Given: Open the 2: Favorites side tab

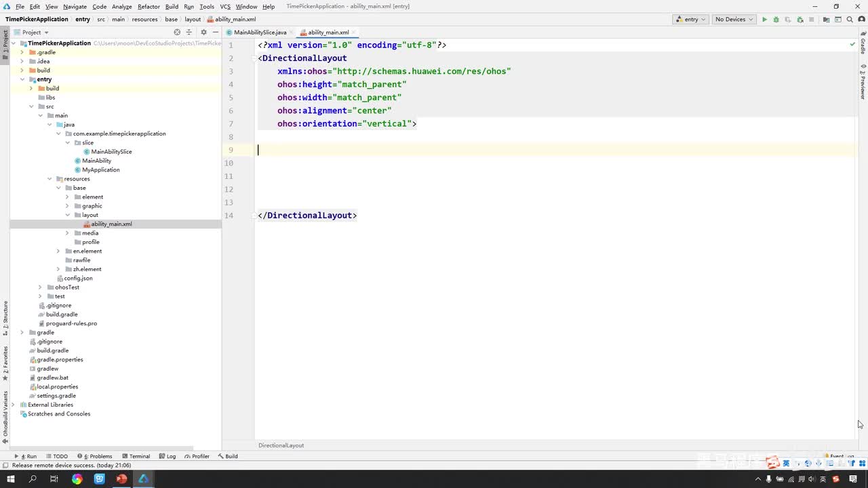Looking at the screenshot, I should tap(5, 363).
